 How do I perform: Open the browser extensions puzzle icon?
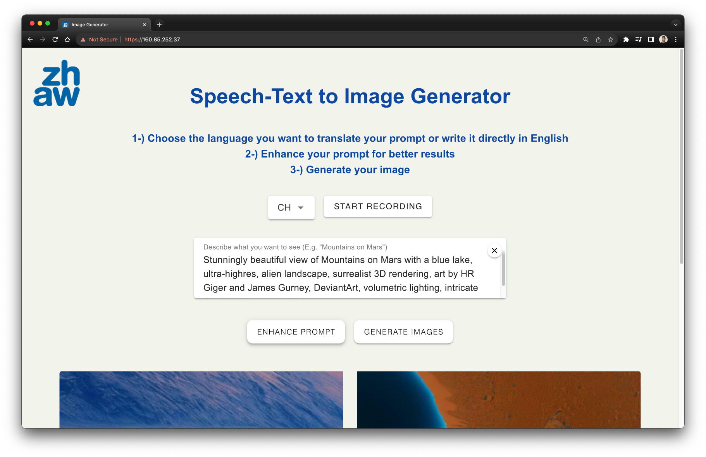click(x=626, y=39)
